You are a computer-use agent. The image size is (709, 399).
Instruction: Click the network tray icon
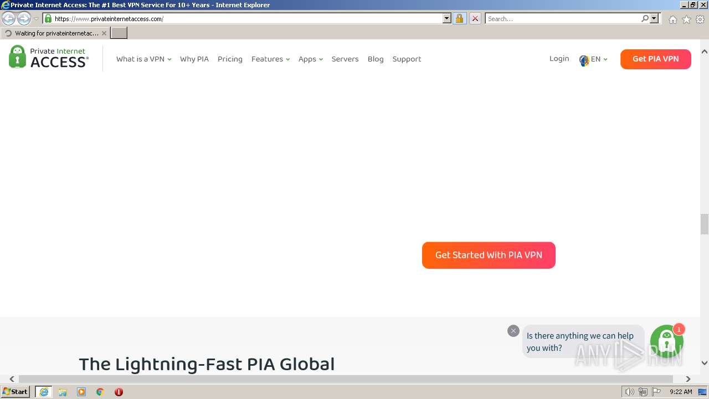coord(643,392)
